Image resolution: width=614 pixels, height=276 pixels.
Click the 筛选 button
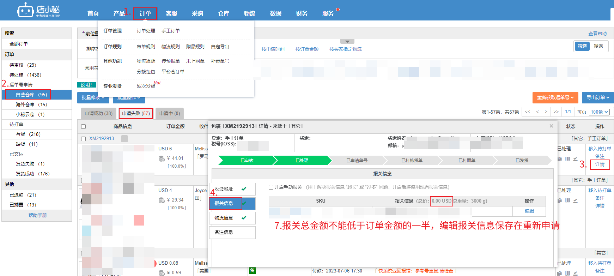(582, 46)
